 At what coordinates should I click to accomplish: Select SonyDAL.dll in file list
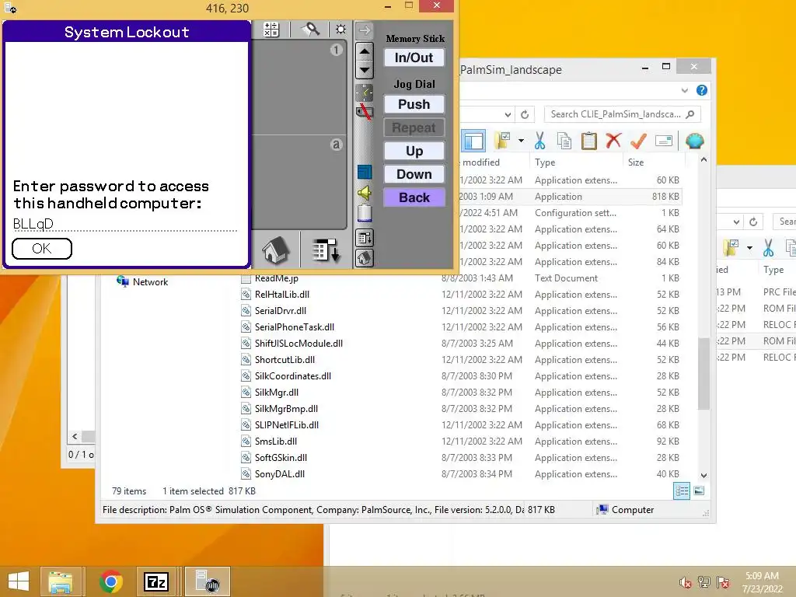point(280,474)
